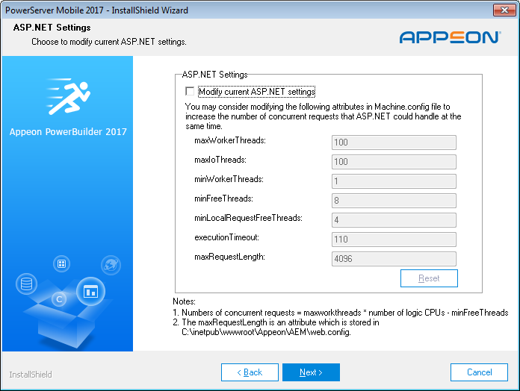520x391 pixels.
Task: Click the 'maxIoThreads:' label
Action: (220, 160)
